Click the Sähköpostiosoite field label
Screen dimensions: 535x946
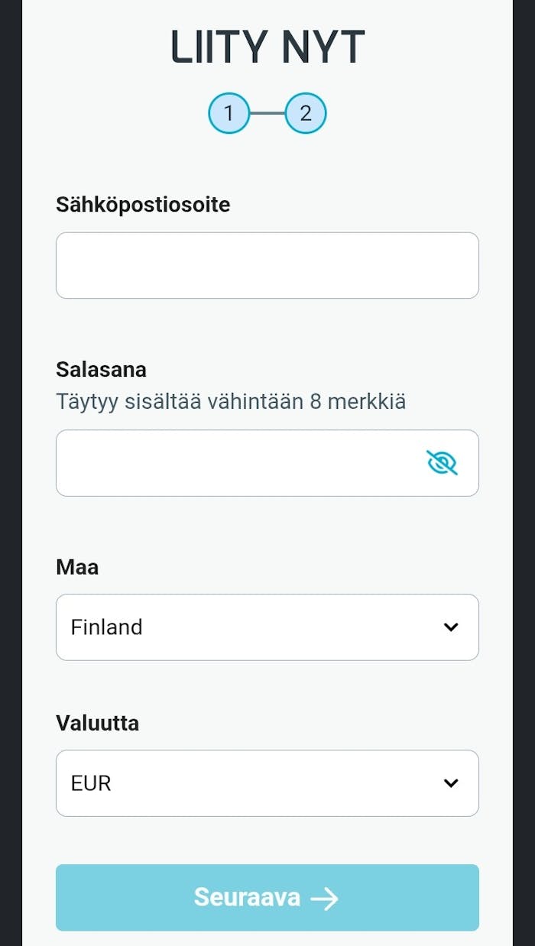[143, 205]
